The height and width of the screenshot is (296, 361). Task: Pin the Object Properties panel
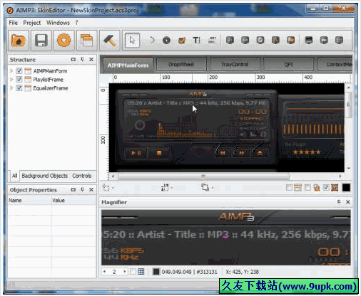tap(82, 189)
